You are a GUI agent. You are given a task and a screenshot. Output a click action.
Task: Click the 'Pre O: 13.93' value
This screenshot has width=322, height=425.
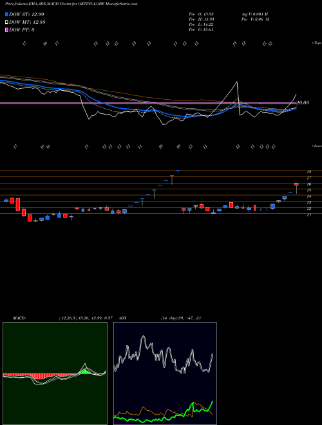tap(202, 14)
